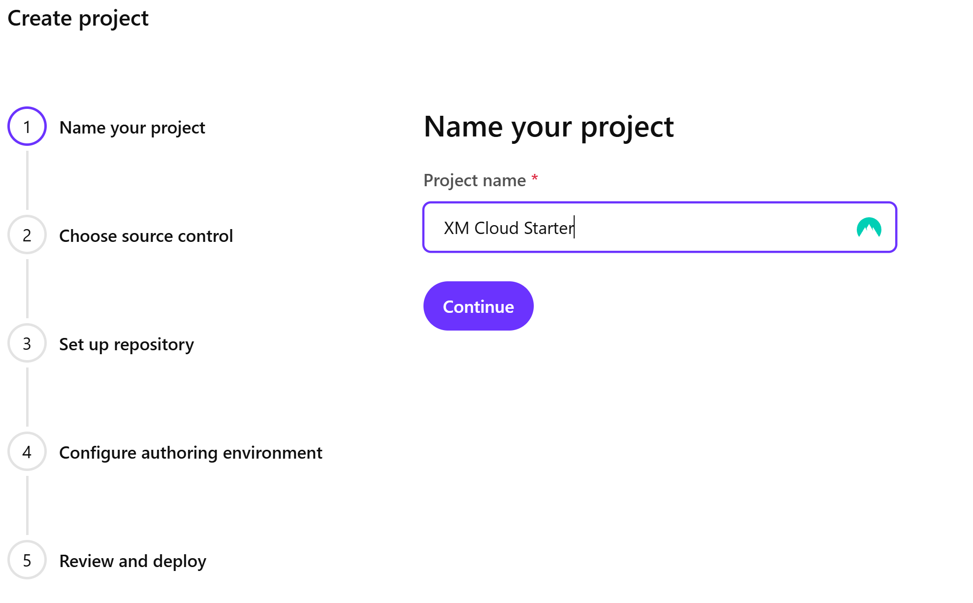The width and height of the screenshot is (973, 603).
Task: Click 'XM Cloud Starter' text in field
Action: [x=509, y=228]
